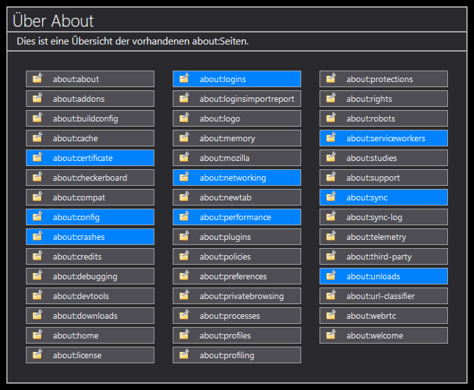
Task: Click the folder icon beside about:crashes
Action: coord(37,236)
